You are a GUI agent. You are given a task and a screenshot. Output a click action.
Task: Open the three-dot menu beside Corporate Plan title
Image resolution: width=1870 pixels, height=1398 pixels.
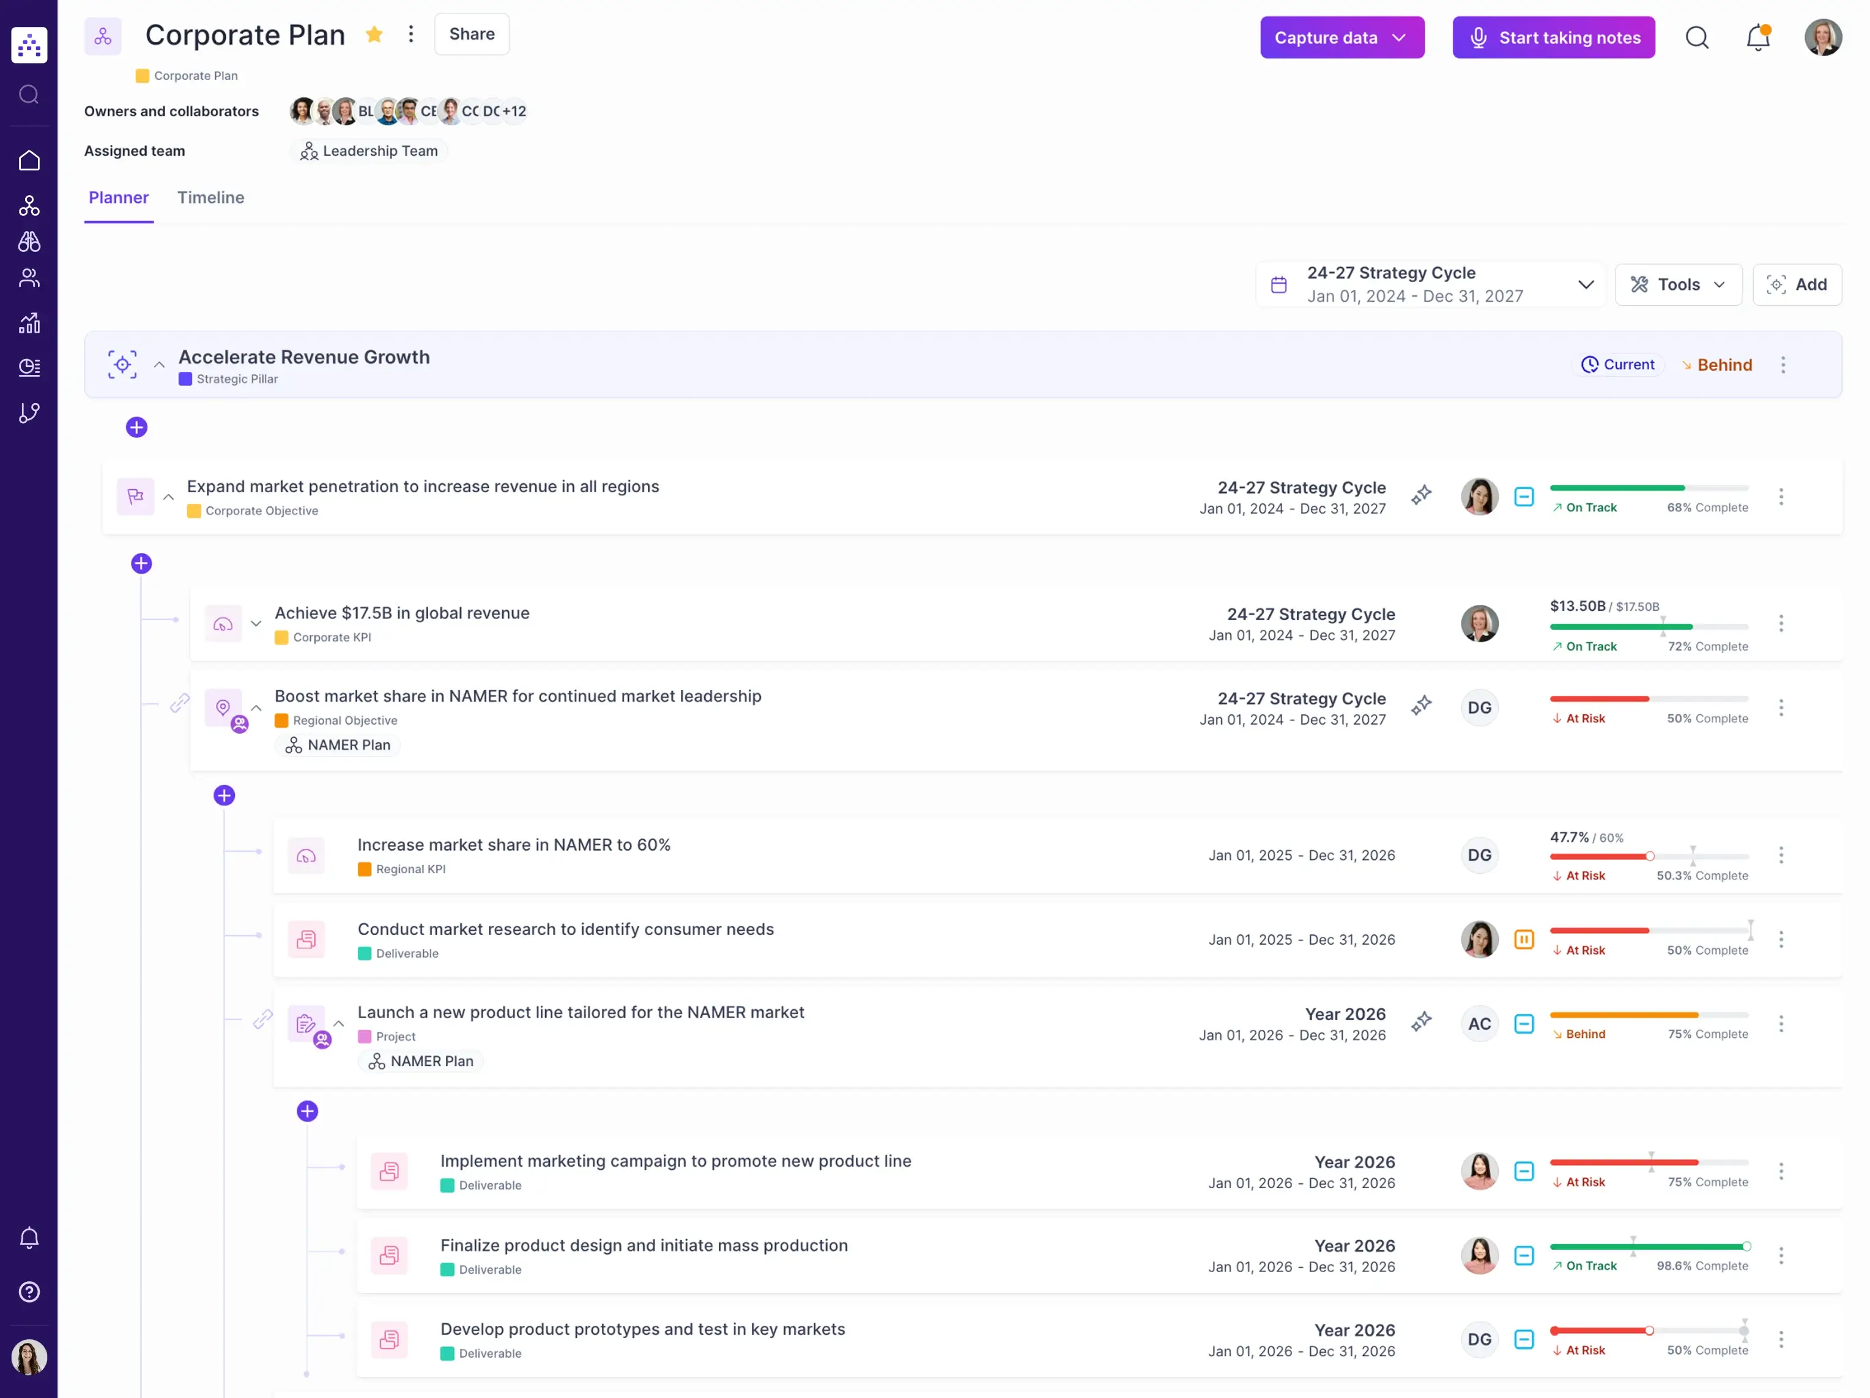[x=411, y=34]
